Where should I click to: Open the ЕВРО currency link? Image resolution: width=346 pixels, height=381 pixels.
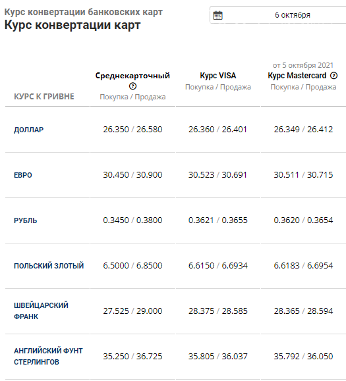click(x=23, y=175)
